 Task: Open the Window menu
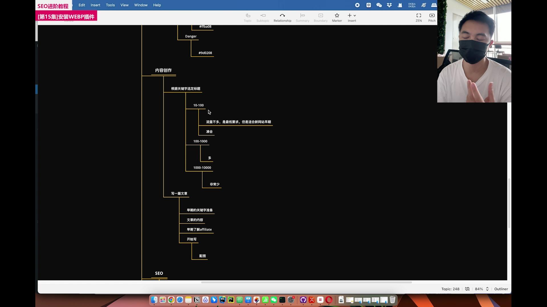[x=141, y=5]
